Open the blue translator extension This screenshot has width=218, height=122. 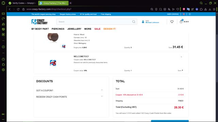[188, 9]
